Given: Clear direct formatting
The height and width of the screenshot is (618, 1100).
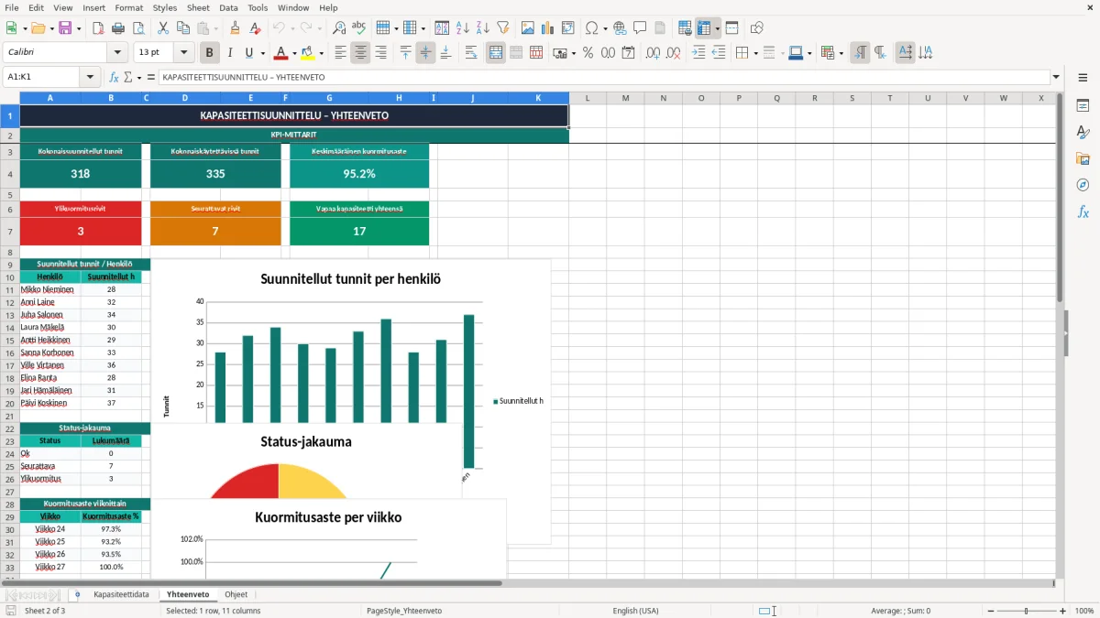Looking at the screenshot, I should [256, 28].
